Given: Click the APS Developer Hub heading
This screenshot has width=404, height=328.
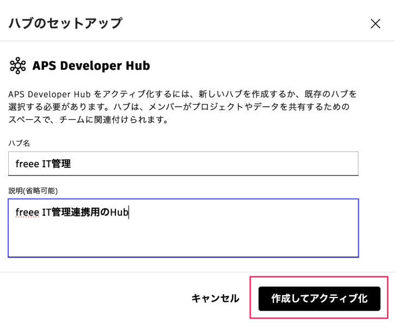Looking at the screenshot, I should tap(91, 65).
